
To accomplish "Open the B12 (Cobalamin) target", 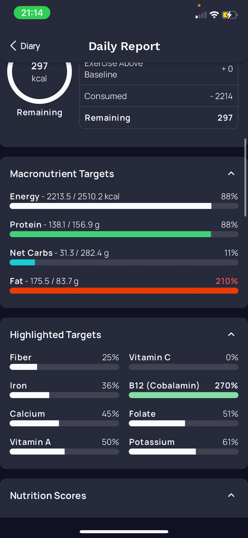I will 184,390.
